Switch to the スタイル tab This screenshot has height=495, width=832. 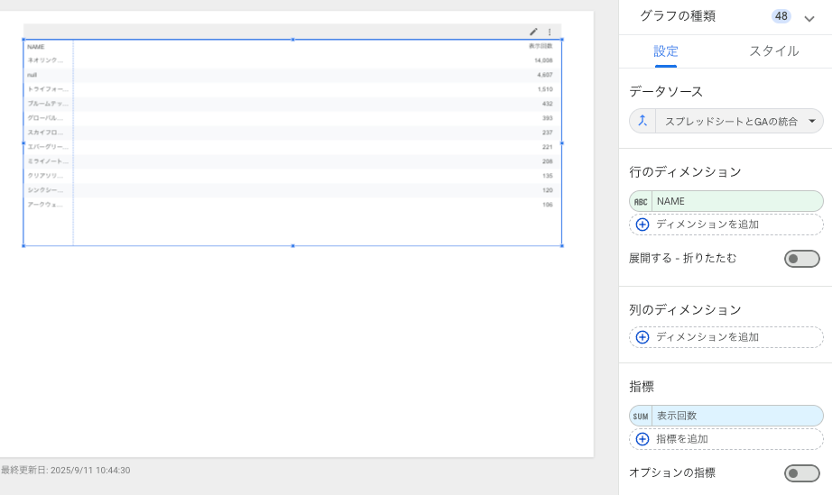tap(773, 51)
